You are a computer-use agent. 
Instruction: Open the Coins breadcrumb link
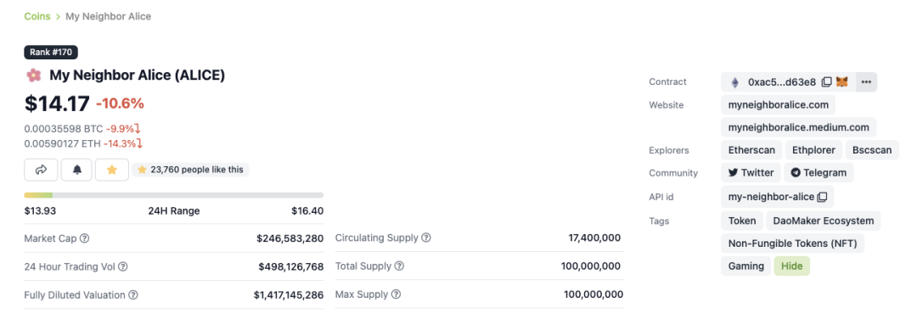tap(37, 16)
